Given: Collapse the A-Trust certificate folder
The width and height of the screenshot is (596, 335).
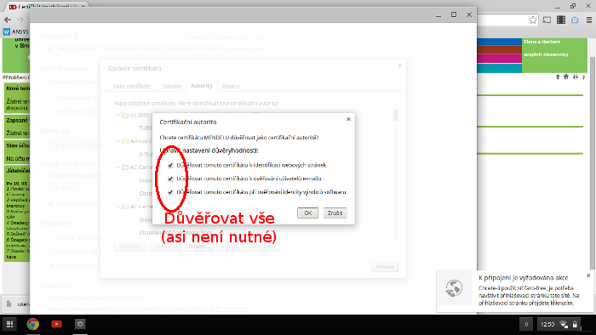Looking at the screenshot, I should [117, 141].
